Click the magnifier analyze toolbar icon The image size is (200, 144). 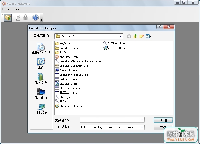pos(18,18)
